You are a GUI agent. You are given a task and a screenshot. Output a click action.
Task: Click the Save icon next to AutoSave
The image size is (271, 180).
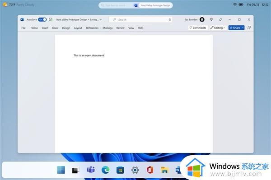(x=51, y=19)
